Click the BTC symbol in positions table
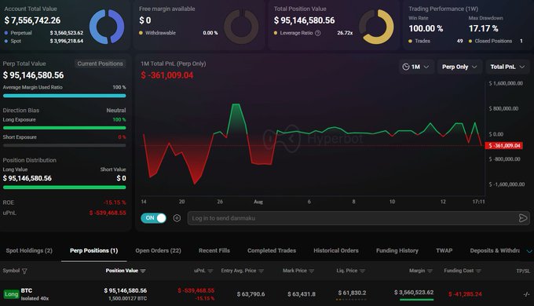Viewport: 534px width, 306px height. (27, 290)
